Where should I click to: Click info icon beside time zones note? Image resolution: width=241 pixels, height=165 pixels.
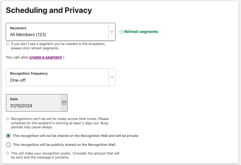pos(7,119)
